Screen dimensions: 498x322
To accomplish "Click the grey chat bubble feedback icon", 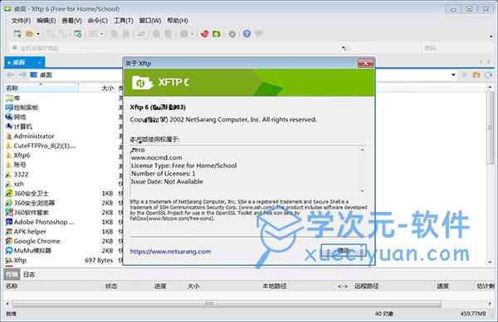I will pos(259,33).
